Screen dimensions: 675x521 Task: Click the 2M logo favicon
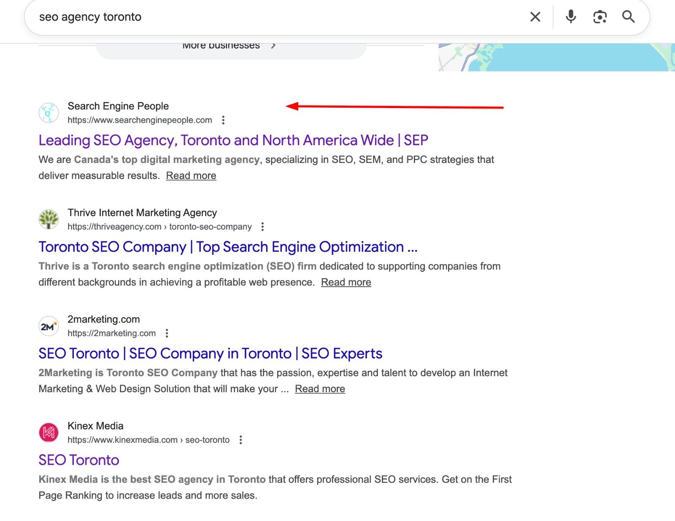(49, 326)
